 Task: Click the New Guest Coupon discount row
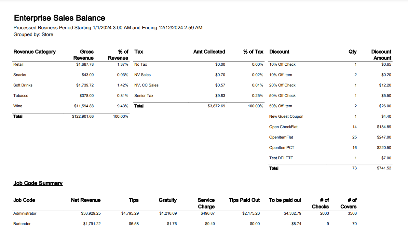coord(286,116)
